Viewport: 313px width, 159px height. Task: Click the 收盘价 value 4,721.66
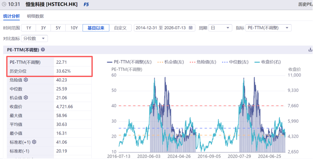tap(64, 106)
